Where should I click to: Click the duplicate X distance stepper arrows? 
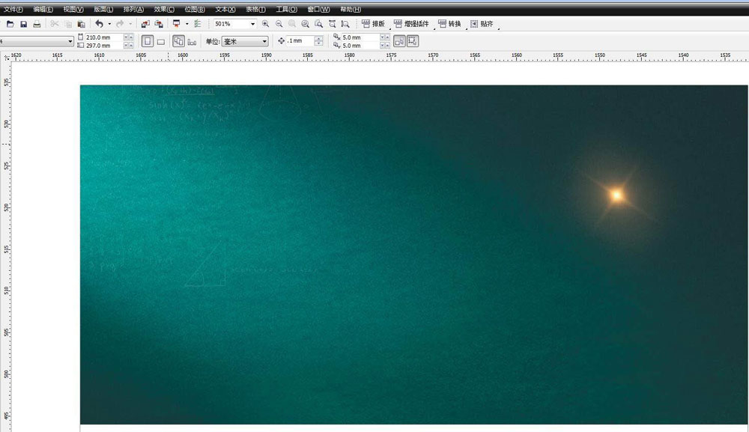tap(384, 37)
